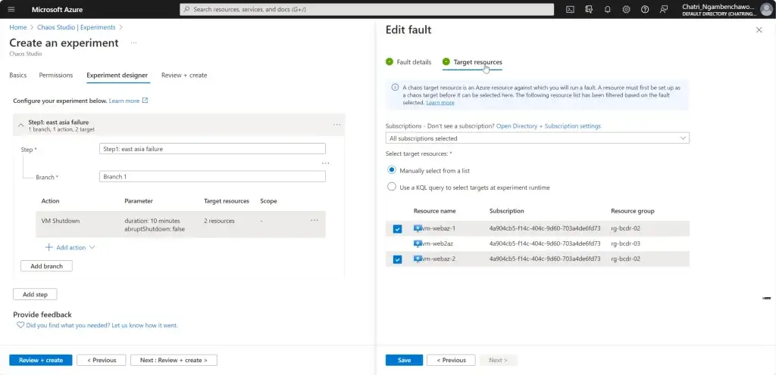Screen dimensions: 776x375
Task: Click Previous in the experiment footer
Action: tap(102, 360)
